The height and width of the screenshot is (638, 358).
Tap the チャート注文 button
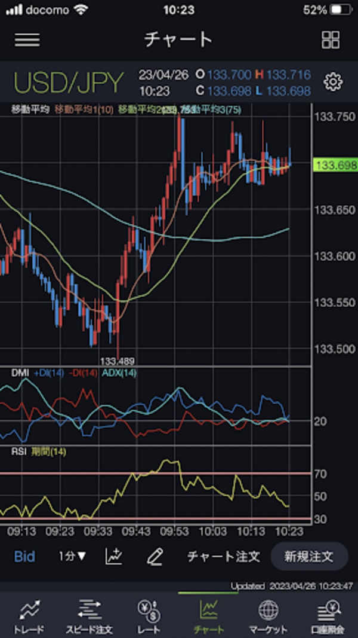click(223, 556)
